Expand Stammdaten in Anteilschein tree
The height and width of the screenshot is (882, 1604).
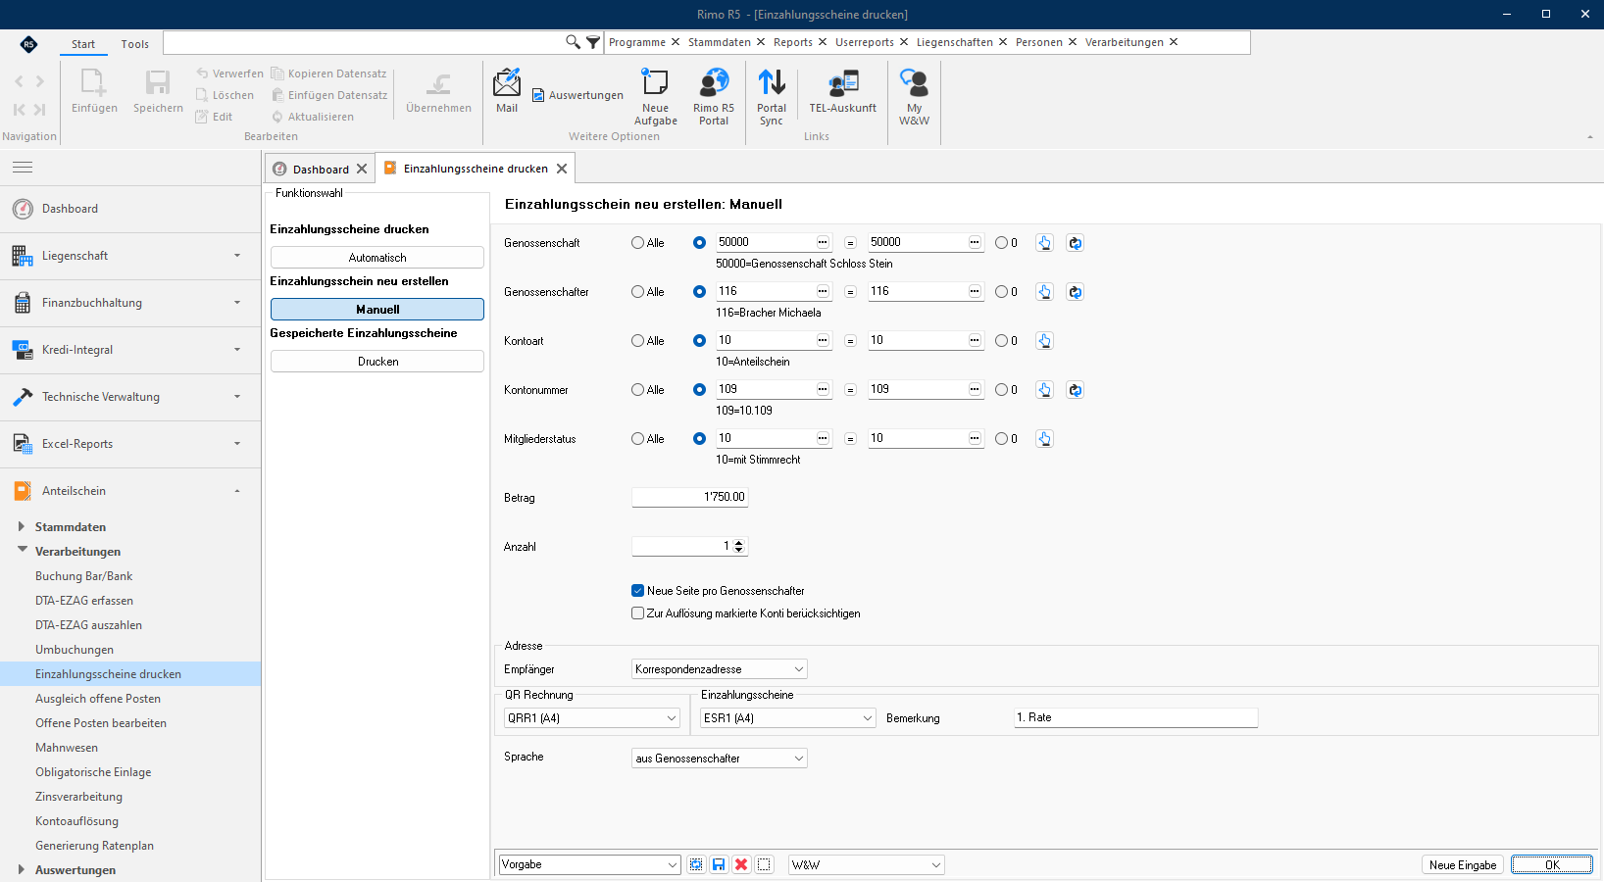coord(22,526)
